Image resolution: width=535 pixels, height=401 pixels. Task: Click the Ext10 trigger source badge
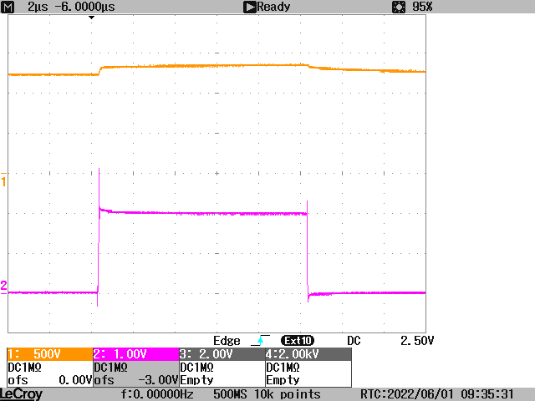[298, 341]
